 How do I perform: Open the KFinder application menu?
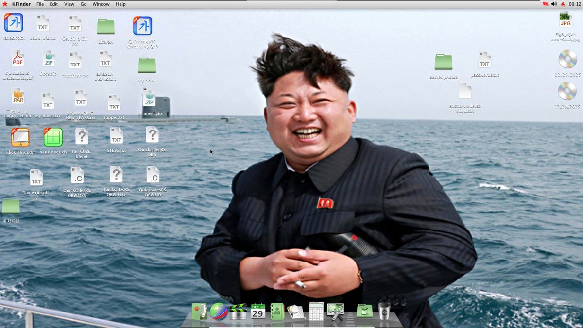click(x=21, y=4)
